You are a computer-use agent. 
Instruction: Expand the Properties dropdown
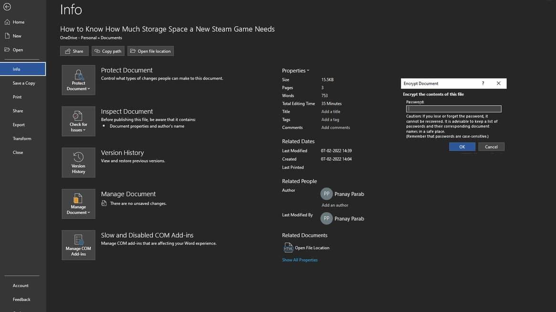click(x=295, y=70)
